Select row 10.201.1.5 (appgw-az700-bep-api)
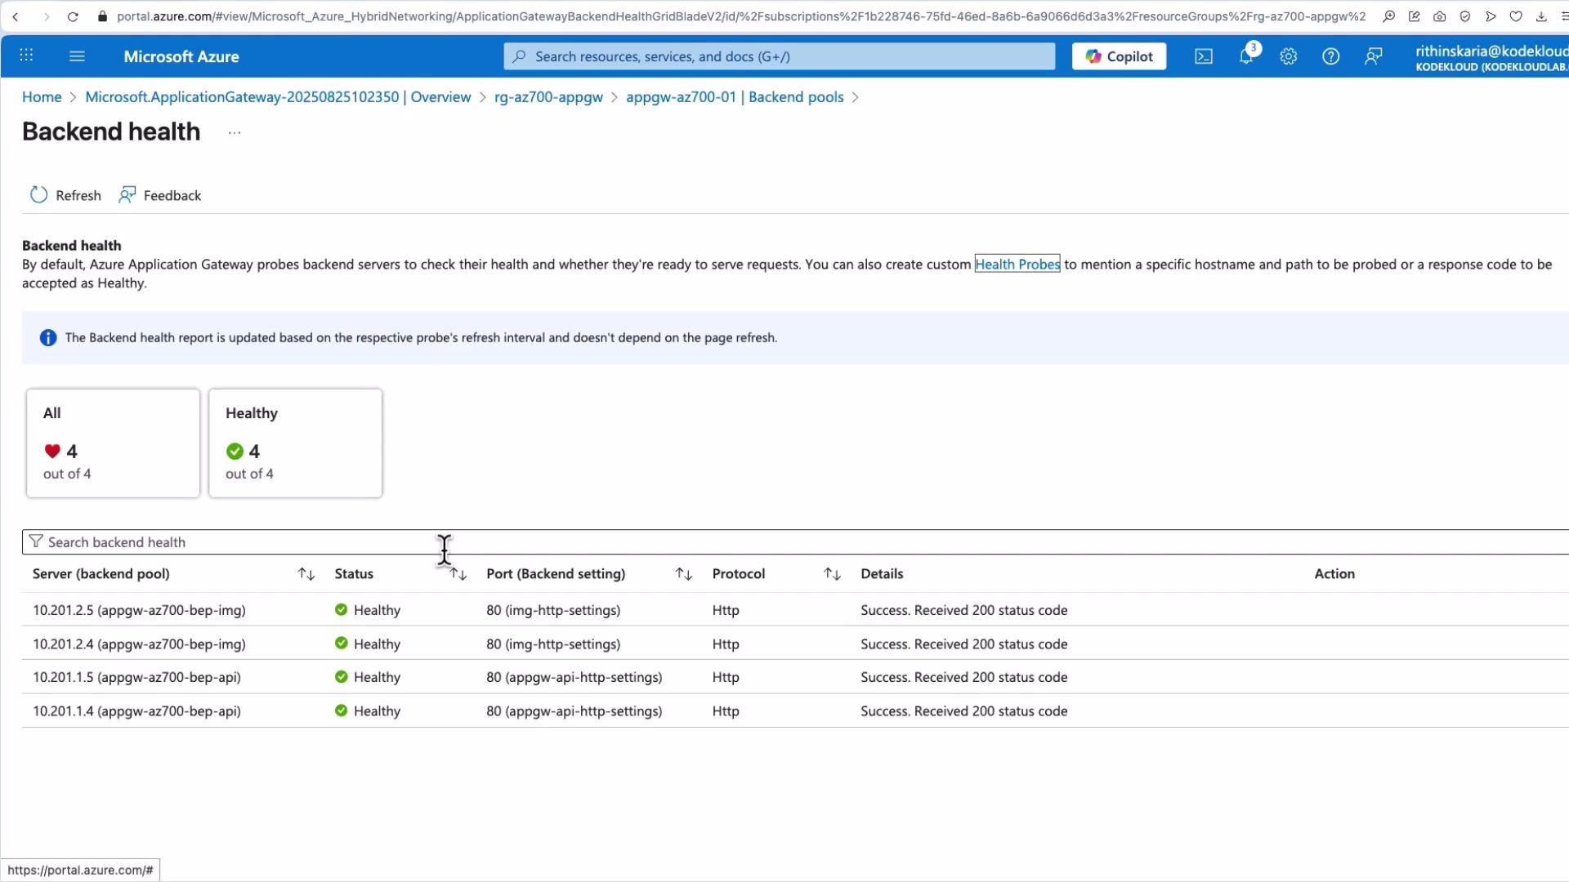 [x=795, y=677]
